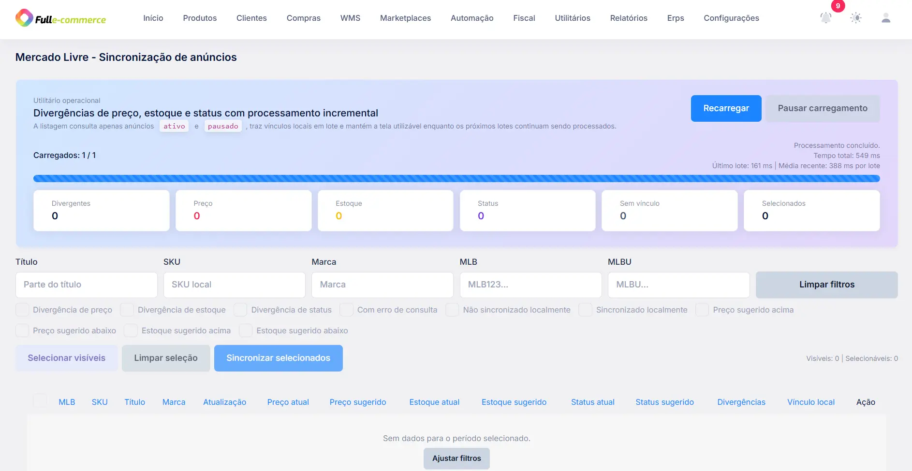Sort by Divergências column header
This screenshot has width=912, height=471.
(x=741, y=402)
